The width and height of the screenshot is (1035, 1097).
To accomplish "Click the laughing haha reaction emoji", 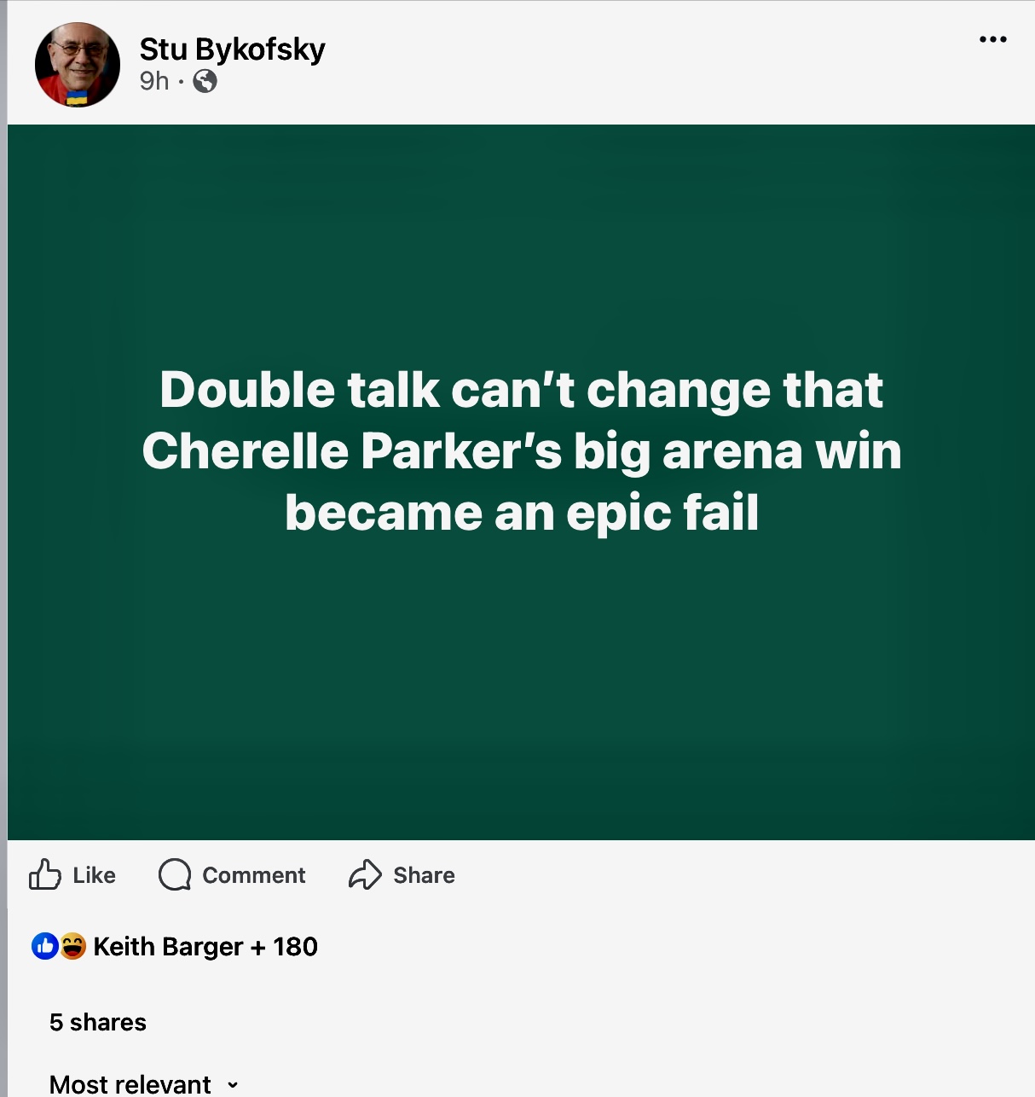I will (73, 946).
